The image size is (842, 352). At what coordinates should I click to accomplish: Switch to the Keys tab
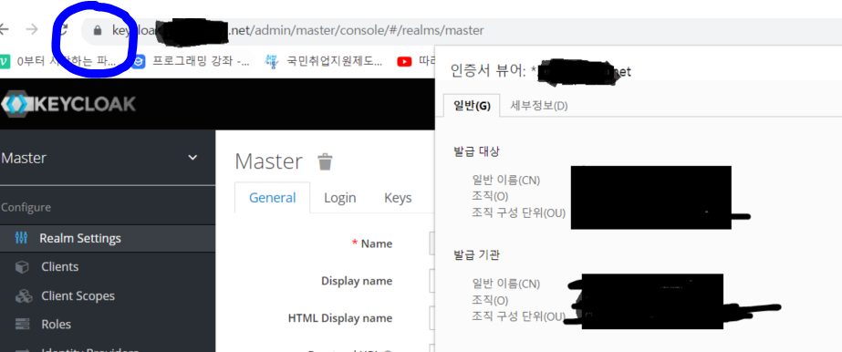pyautogui.click(x=398, y=198)
